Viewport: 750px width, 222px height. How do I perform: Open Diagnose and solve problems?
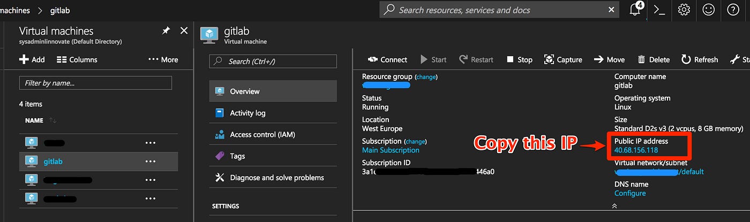coord(273,178)
